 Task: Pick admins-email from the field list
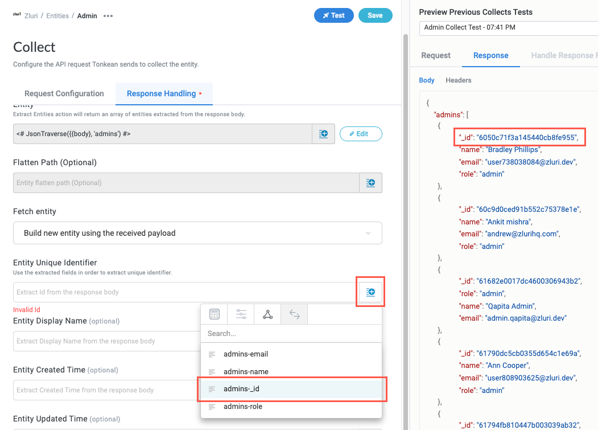pyautogui.click(x=245, y=354)
